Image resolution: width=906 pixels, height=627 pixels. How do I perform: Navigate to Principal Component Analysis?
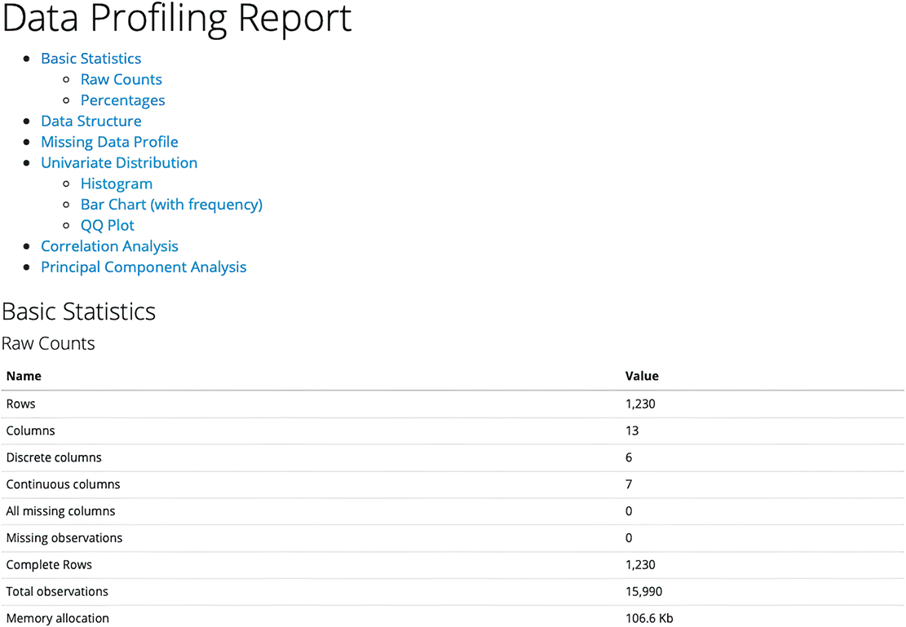point(144,267)
